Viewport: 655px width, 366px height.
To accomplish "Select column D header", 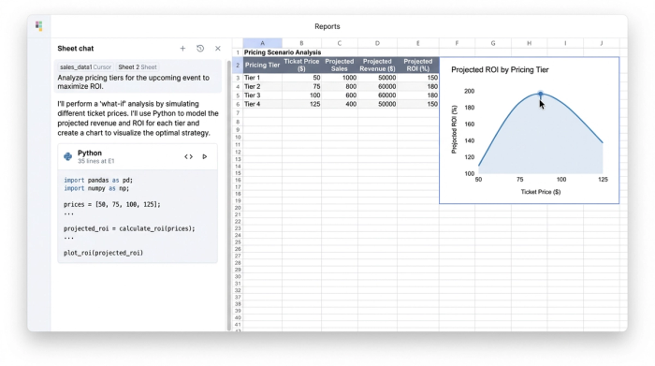I will pos(377,43).
